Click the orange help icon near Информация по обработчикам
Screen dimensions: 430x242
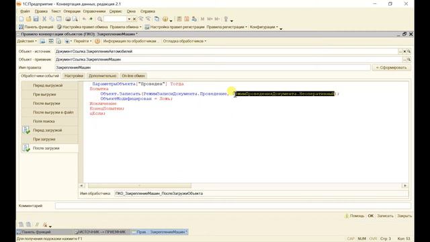(x=97, y=41)
